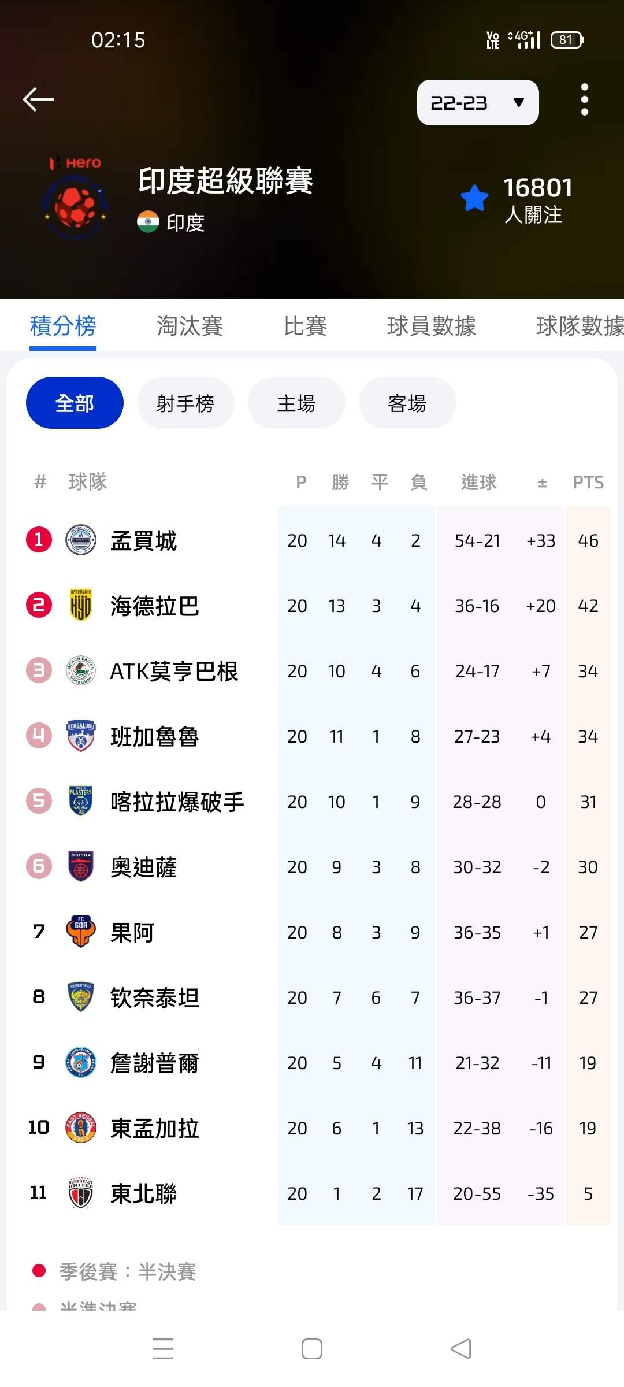Open the 22-23 season dropdown
The image size is (624, 1387).
(477, 103)
